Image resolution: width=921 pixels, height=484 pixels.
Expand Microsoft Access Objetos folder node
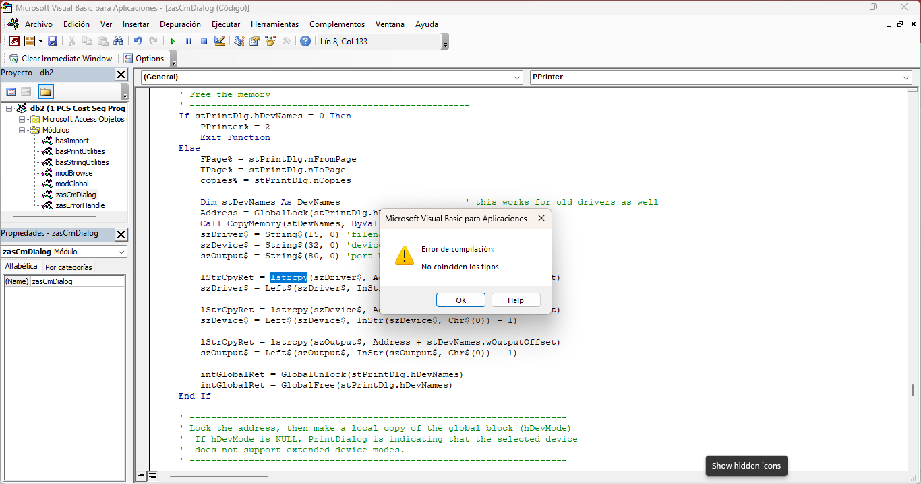click(x=22, y=119)
